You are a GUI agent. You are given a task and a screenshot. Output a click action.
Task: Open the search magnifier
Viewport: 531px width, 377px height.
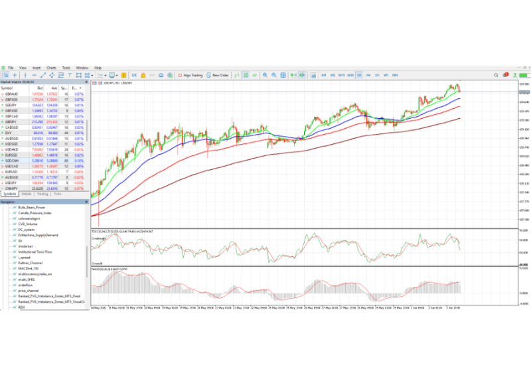click(x=496, y=75)
